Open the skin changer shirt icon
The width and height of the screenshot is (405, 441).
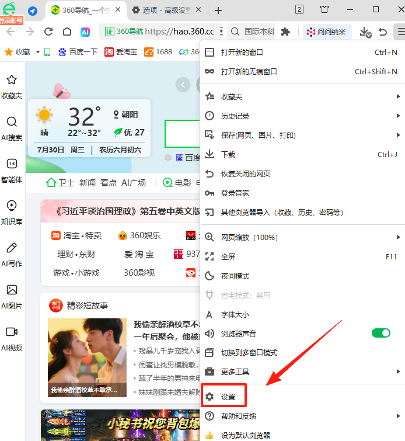[324, 9]
